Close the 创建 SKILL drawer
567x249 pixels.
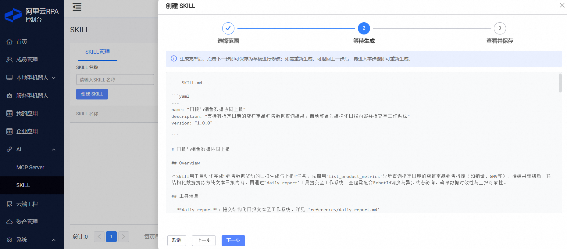click(x=562, y=5)
